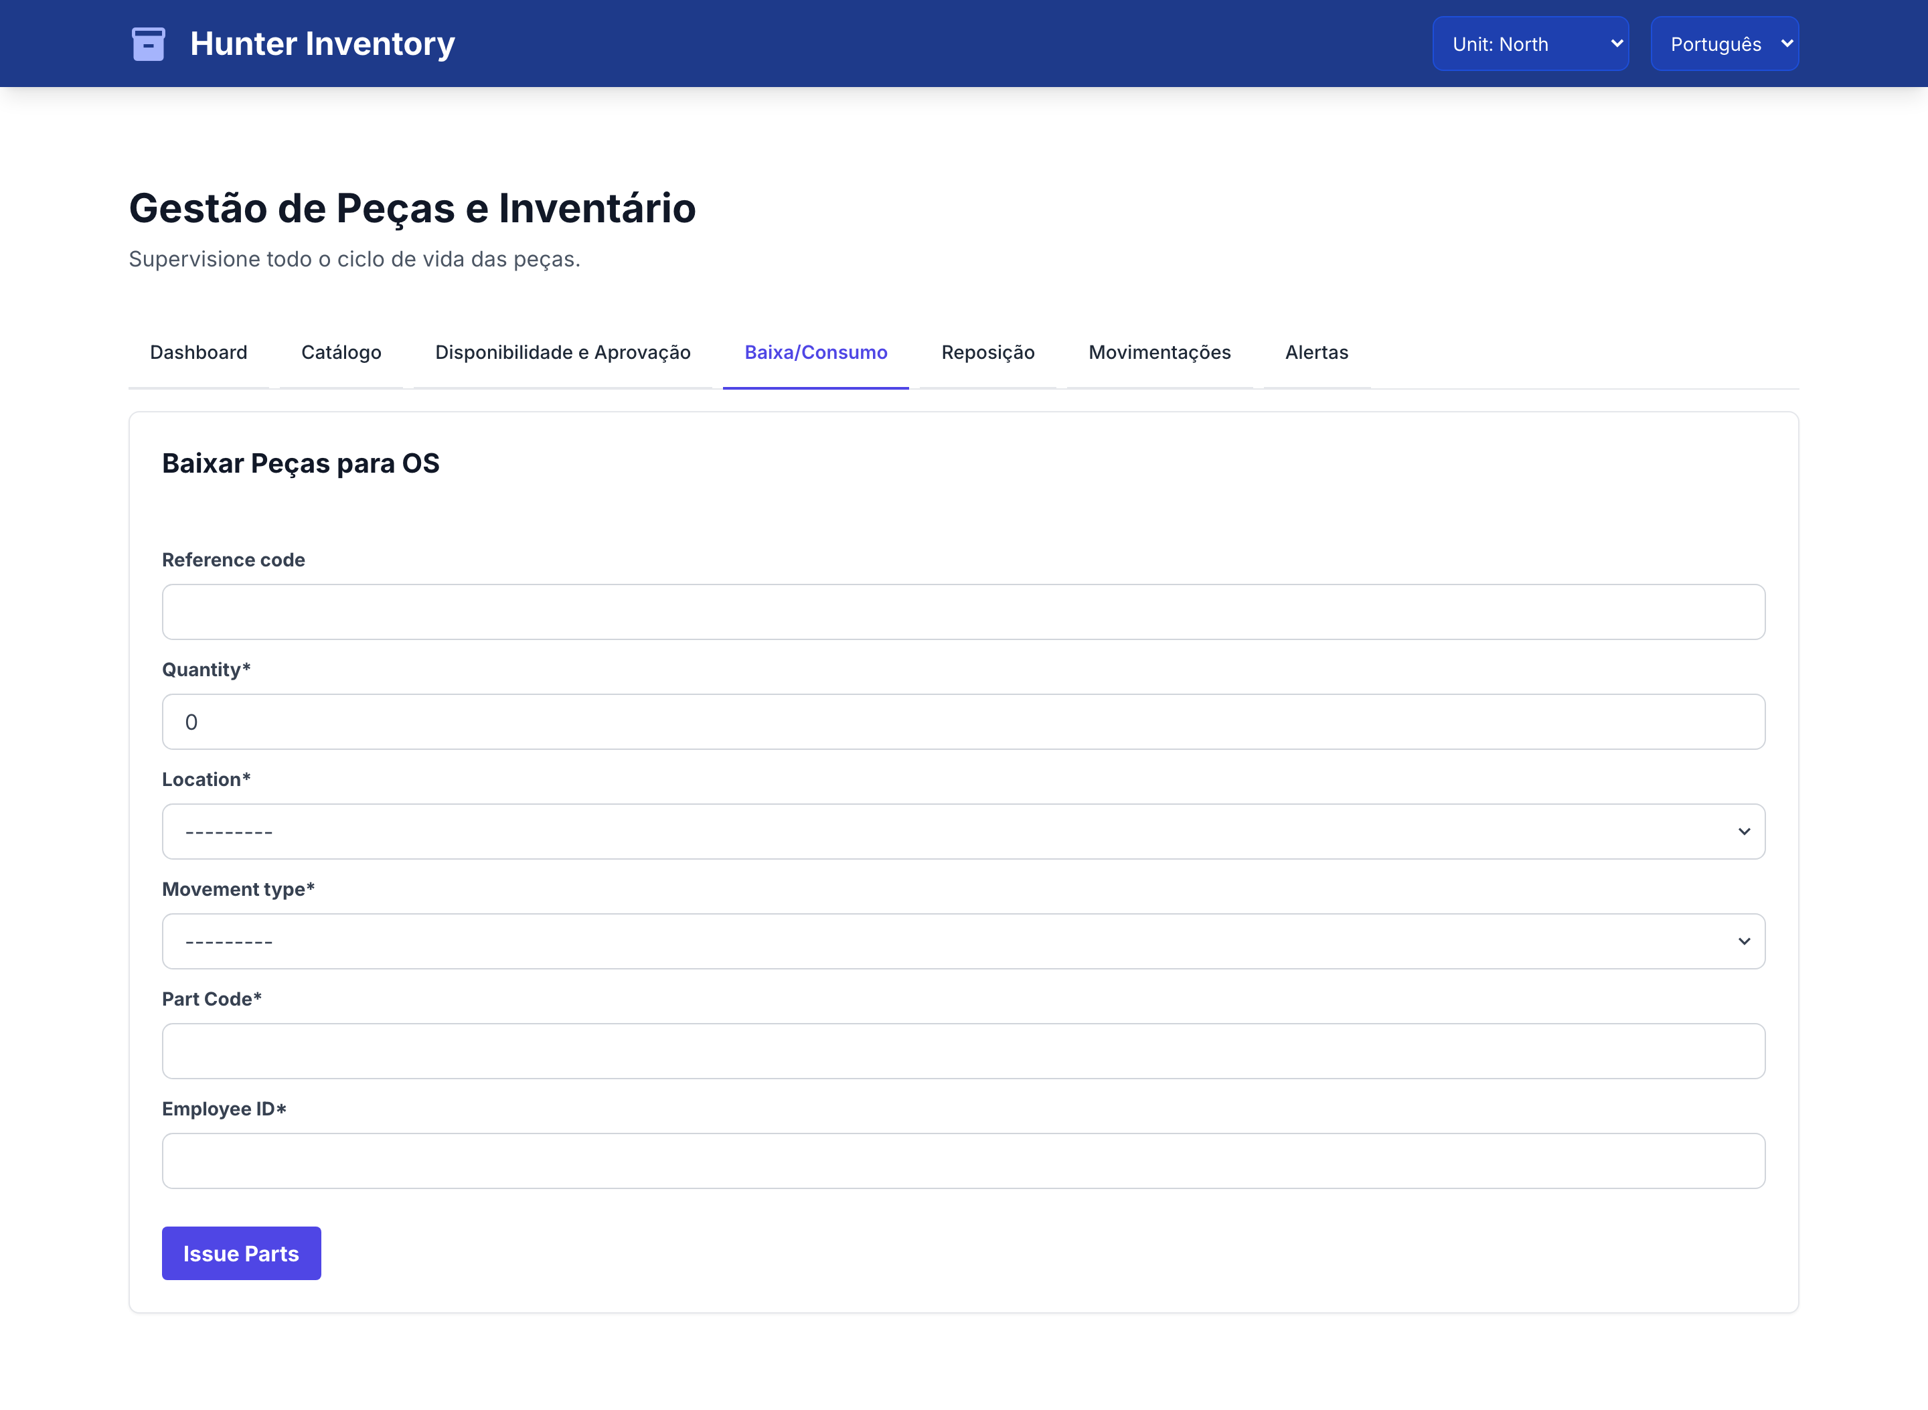Click the Employee ID input field
The image size is (1928, 1410).
[963, 1161]
